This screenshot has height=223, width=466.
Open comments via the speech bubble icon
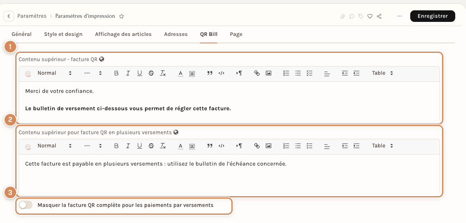(352, 17)
